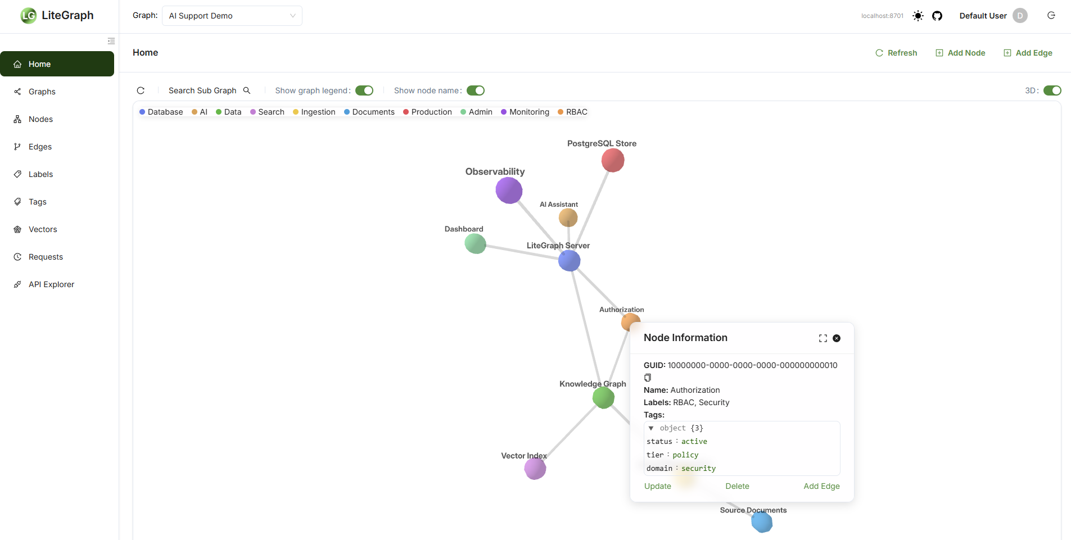The height and width of the screenshot is (540, 1071).
Task: Disable the Show graph legend toggle
Action: tap(364, 90)
